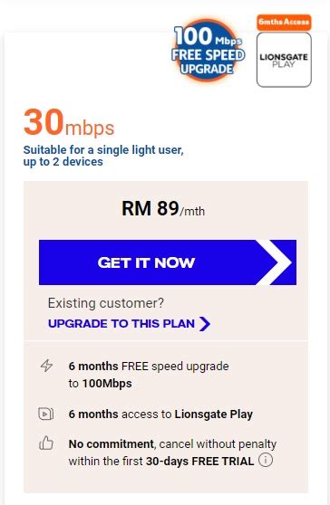Click the white arrow on GET IT NOW

click(274, 262)
